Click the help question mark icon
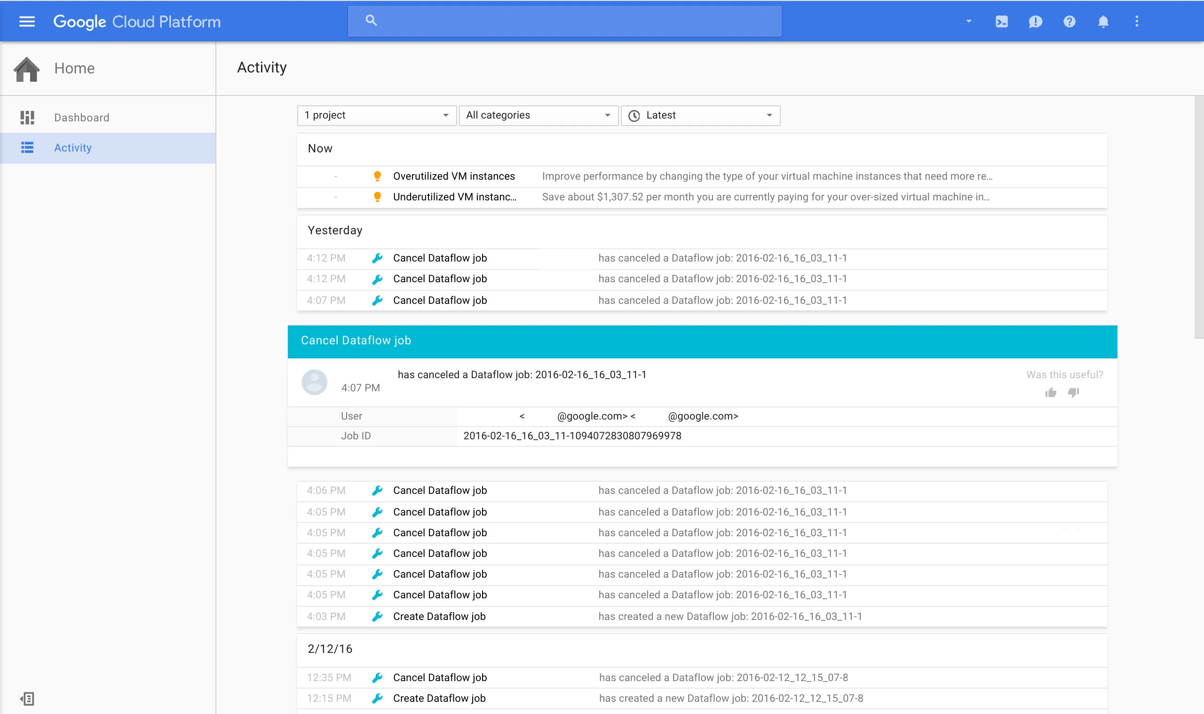 1069,22
